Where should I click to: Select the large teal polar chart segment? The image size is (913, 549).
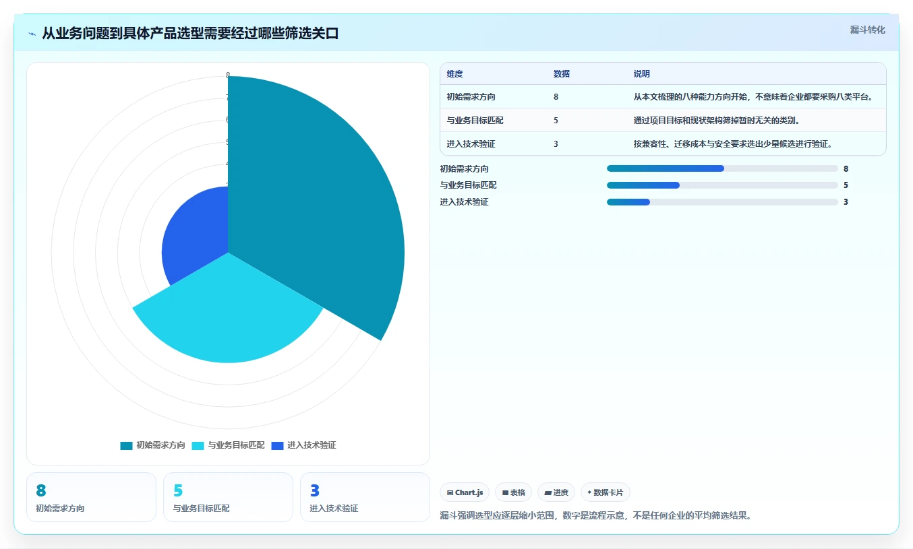pyautogui.click(x=317, y=209)
